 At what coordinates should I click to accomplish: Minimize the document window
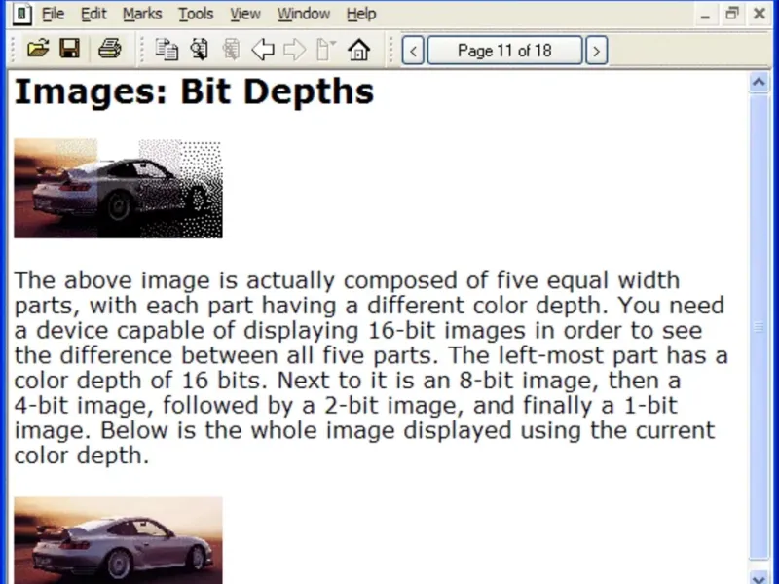pos(705,14)
